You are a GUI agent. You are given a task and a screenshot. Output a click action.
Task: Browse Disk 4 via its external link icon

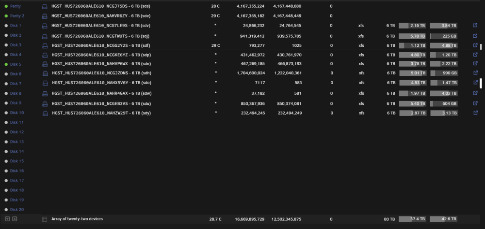point(475,55)
